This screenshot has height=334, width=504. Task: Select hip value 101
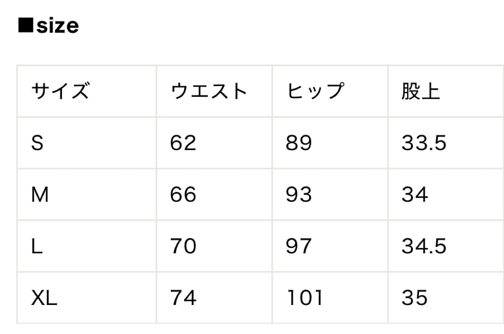click(x=304, y=298)
